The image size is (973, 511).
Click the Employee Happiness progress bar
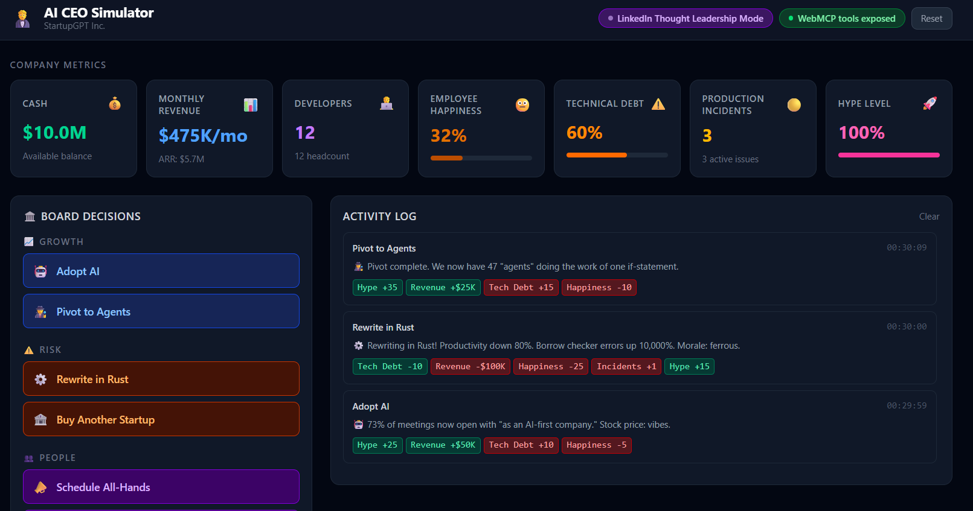coord(481,158)
